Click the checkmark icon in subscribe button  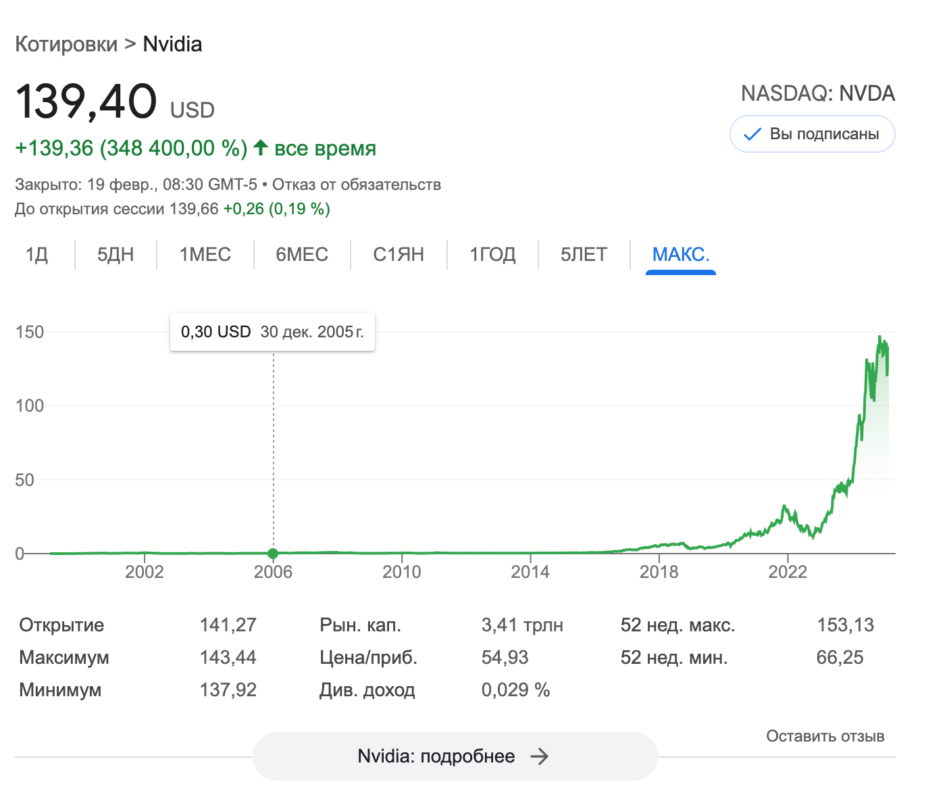tap(752, 135)
